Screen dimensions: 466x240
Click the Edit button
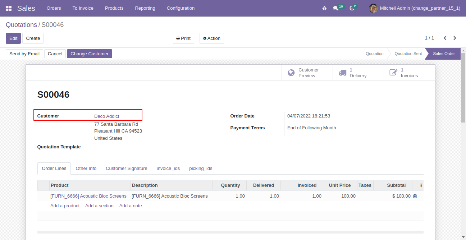pyautogui.click(x=13, y=38)
